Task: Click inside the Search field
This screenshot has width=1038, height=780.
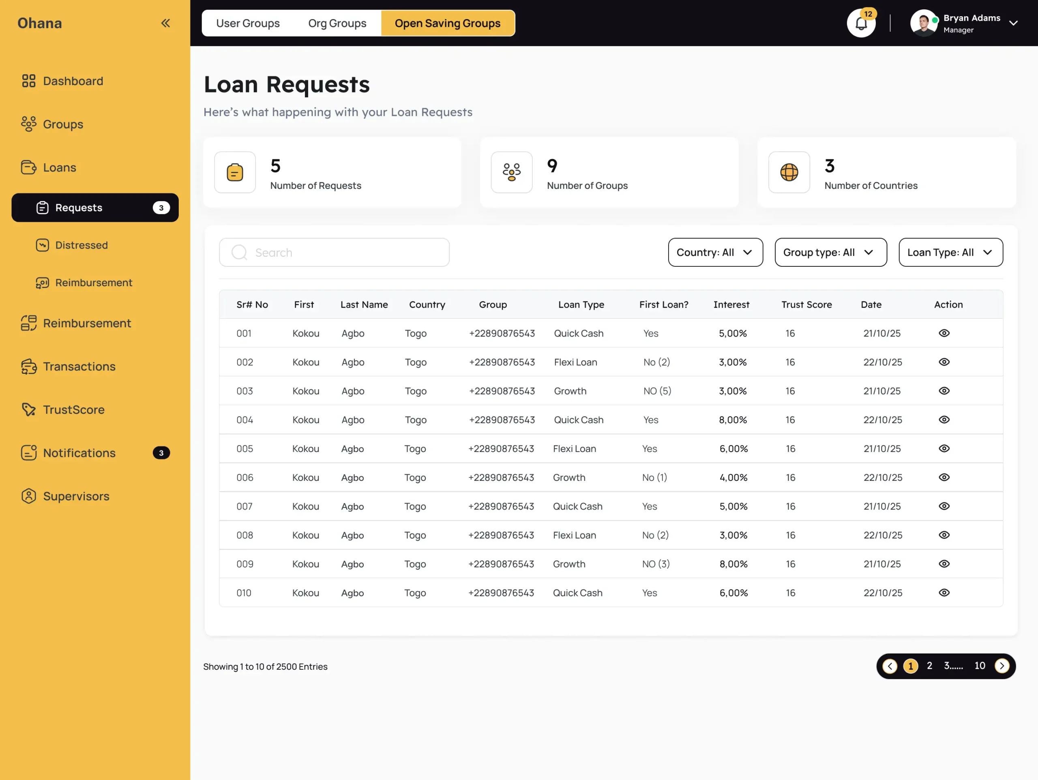Action: tap(334, 252)
